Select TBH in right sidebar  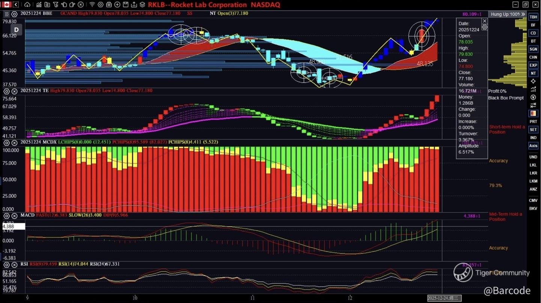(533, 17)
